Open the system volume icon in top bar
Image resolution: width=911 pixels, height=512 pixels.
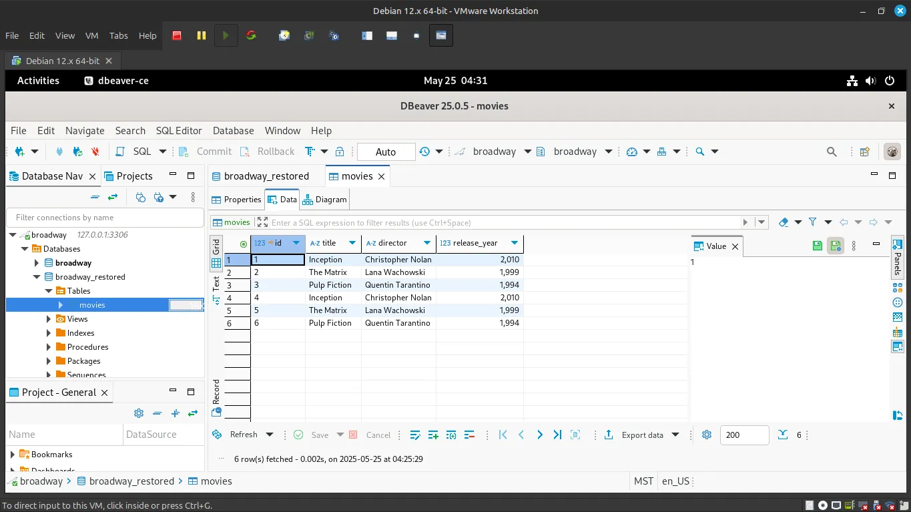(x=870, y=81)
